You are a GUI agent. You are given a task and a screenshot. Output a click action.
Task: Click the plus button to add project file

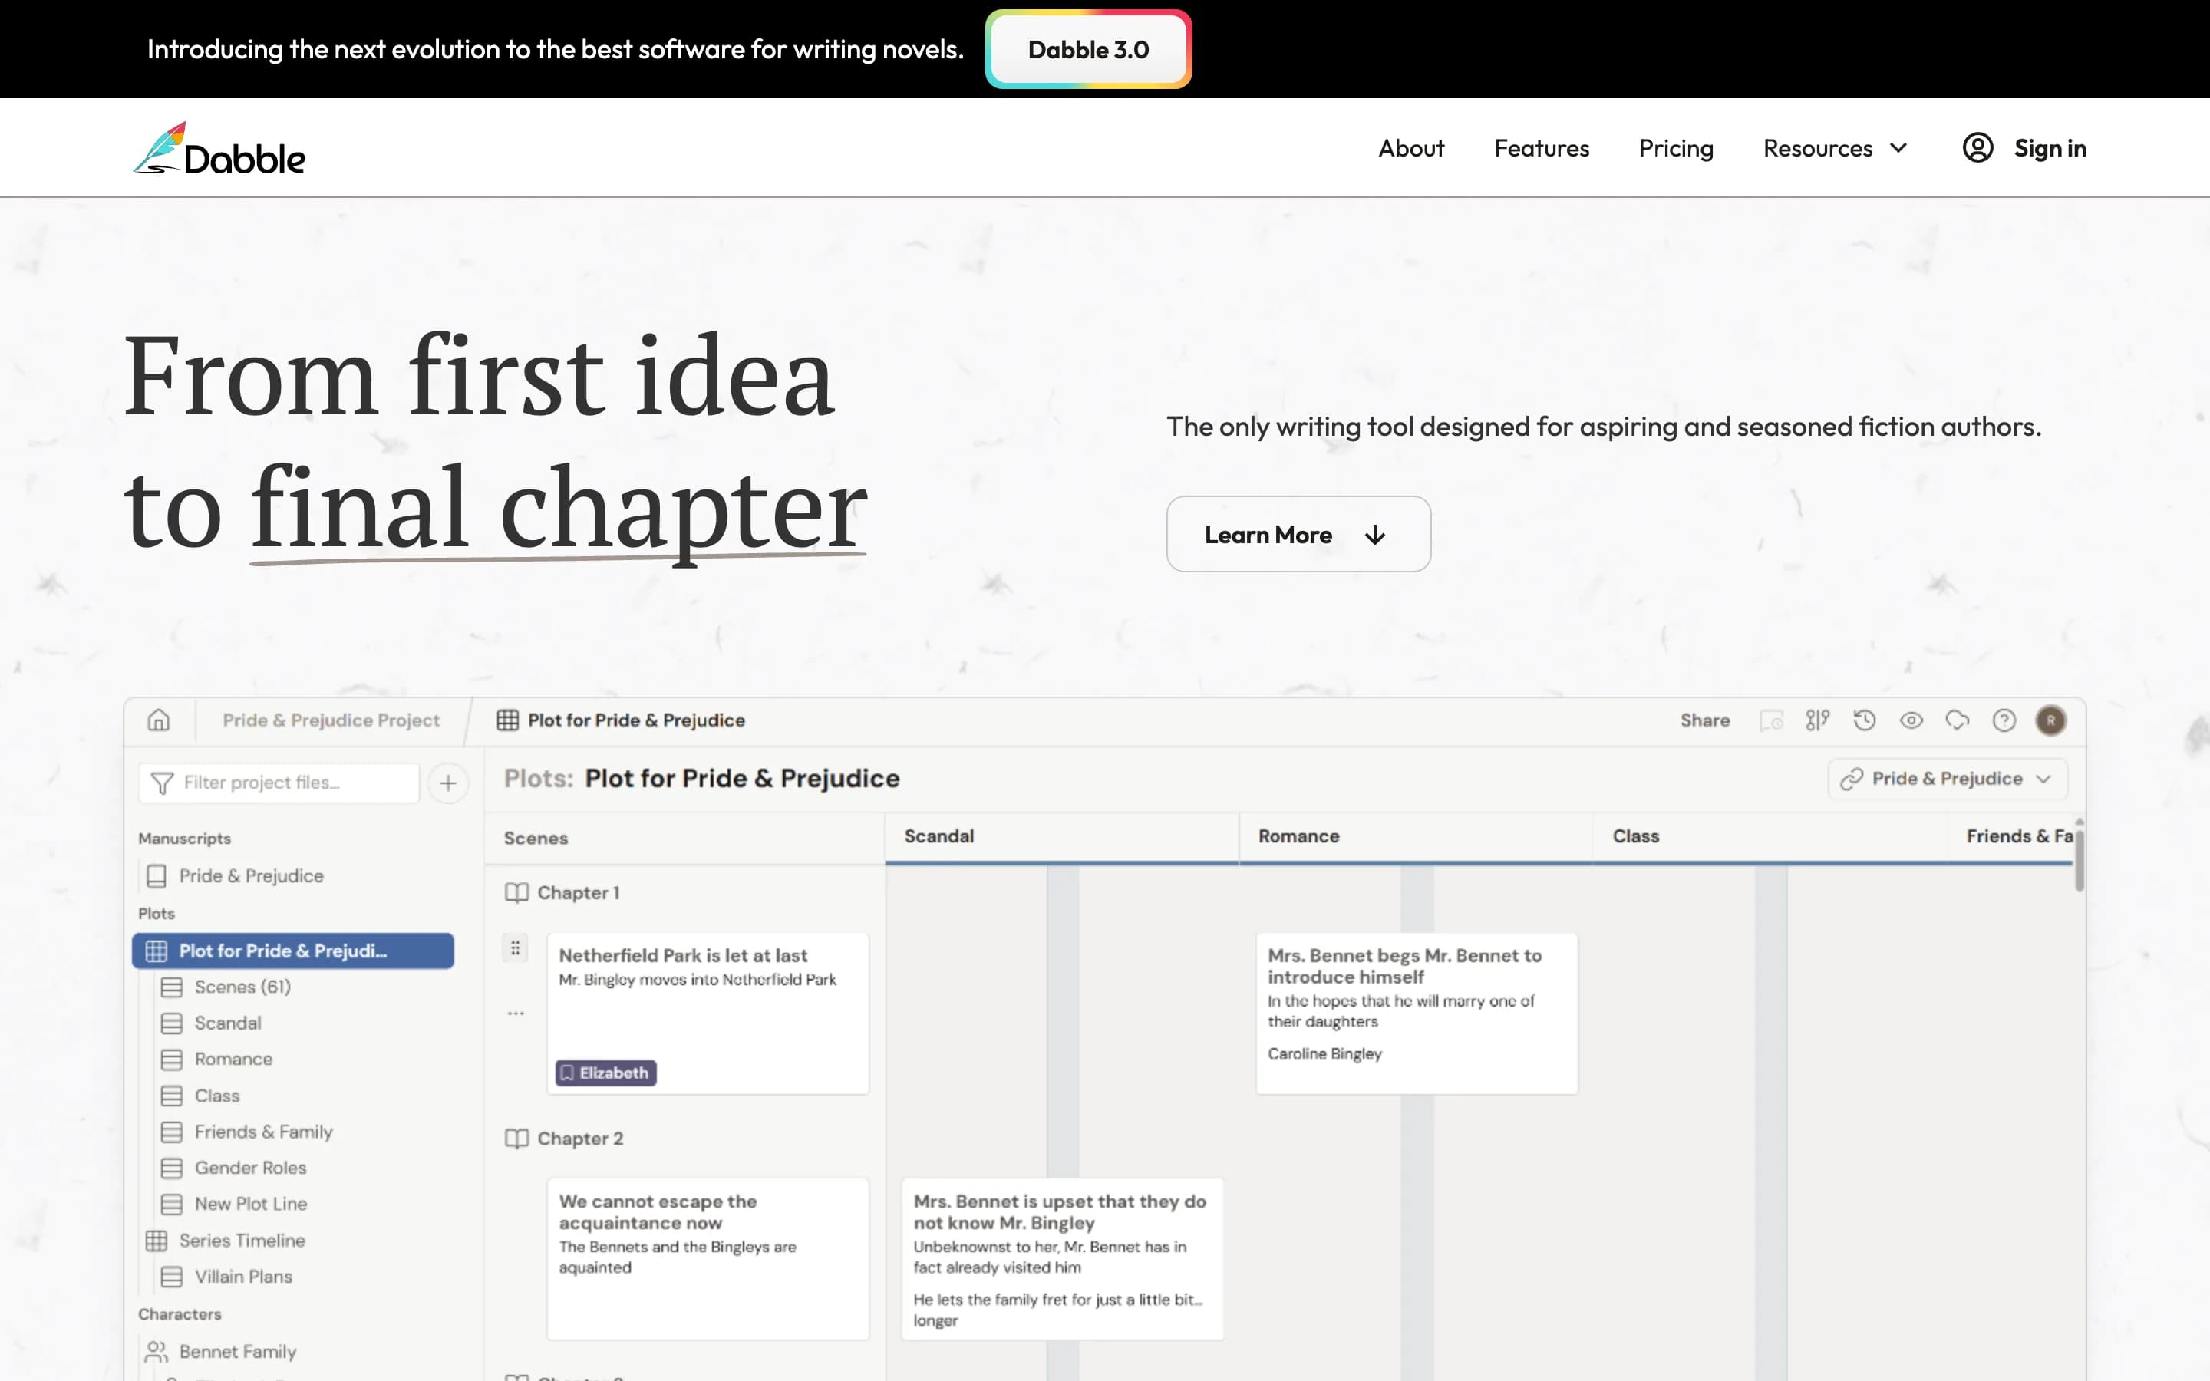coord(447,783)
